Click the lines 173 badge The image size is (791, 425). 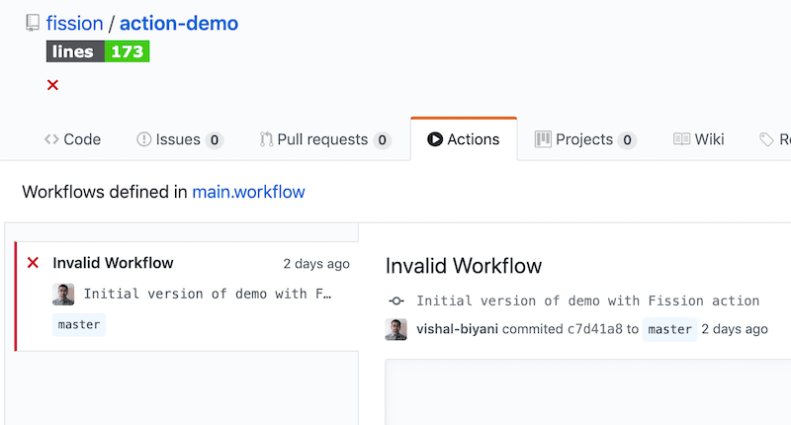click(x=98, y=51)
